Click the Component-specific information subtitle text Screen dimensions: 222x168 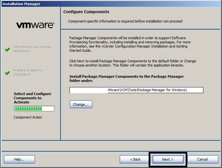click(x=125, y=22)
